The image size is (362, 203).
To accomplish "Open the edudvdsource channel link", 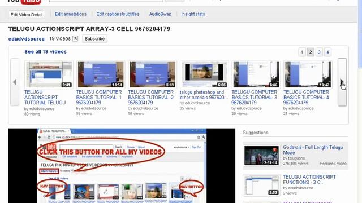I will pos(27,39).
